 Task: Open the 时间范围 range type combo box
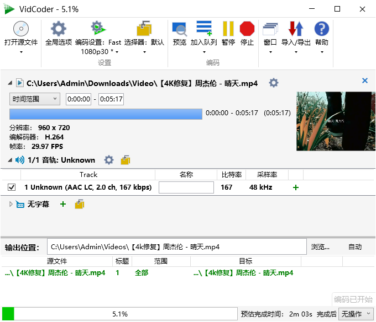coord(35,99)
